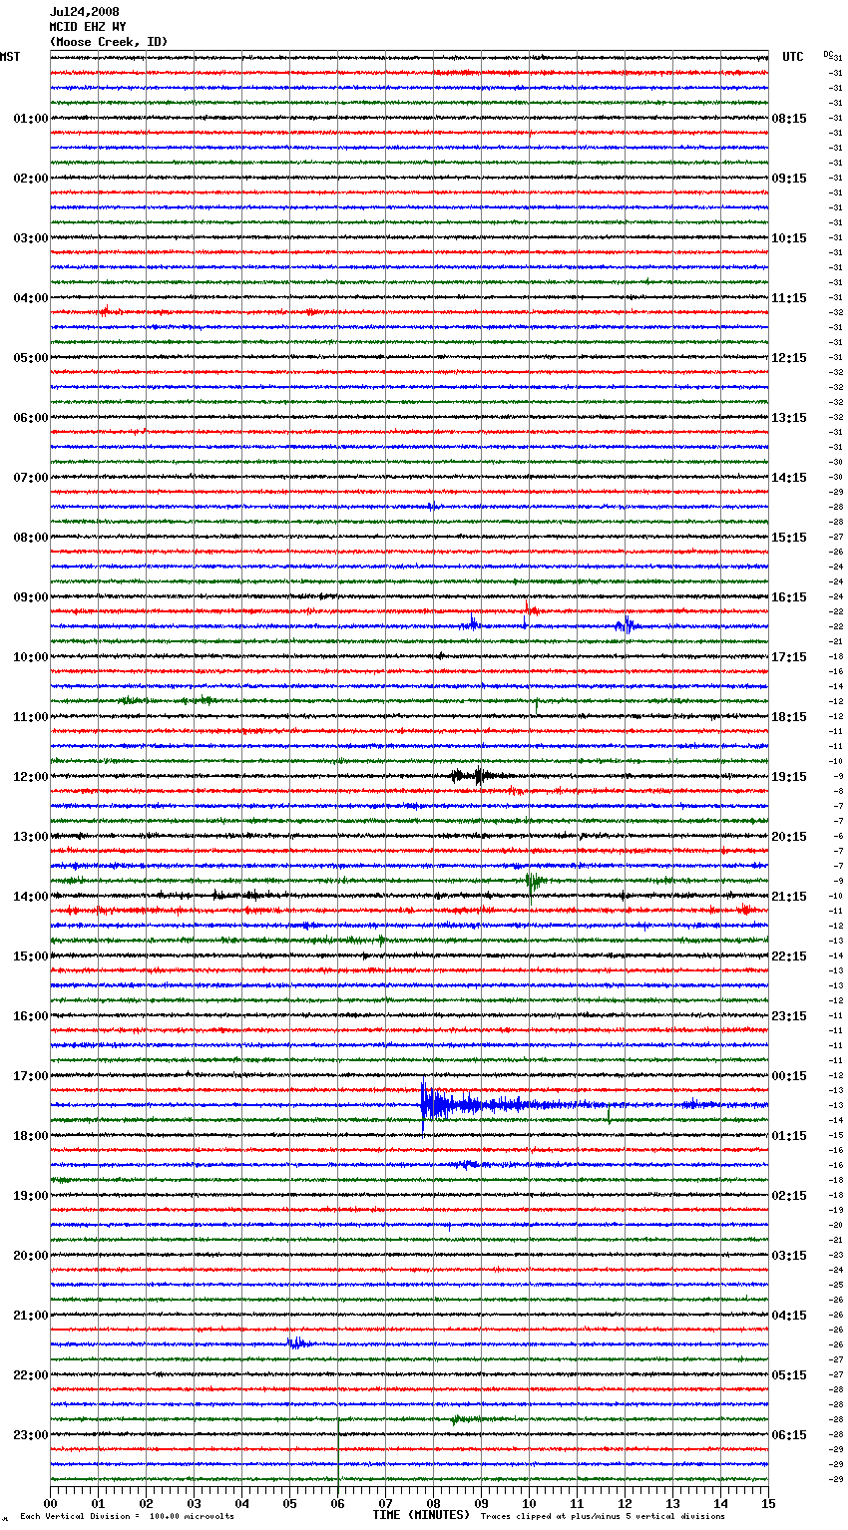Select the station code MCID EHZ WY
This screenshot has height=1530, width=848.
87,27
